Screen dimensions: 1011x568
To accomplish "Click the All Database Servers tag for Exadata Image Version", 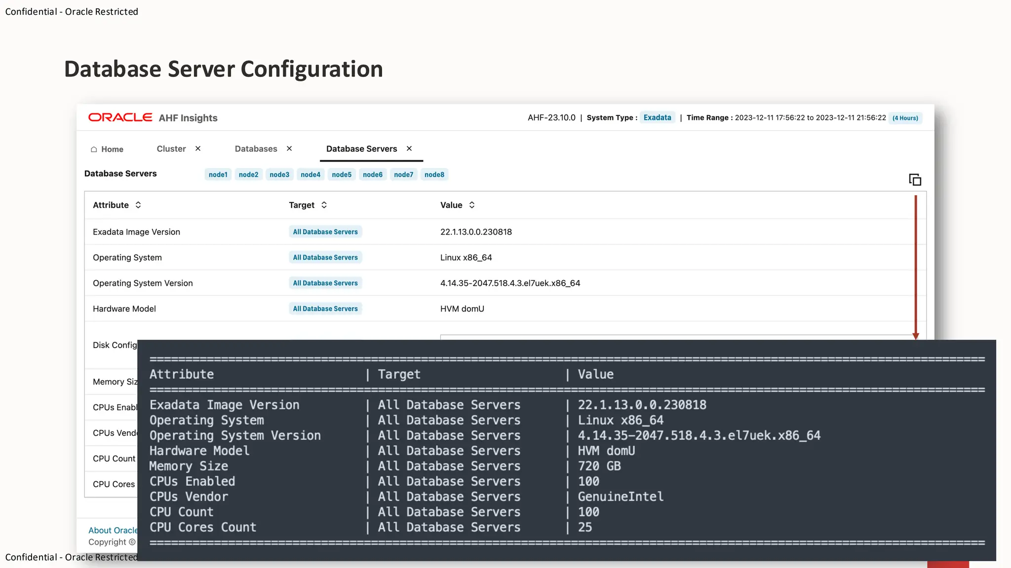I will click(x=325, y=232).
